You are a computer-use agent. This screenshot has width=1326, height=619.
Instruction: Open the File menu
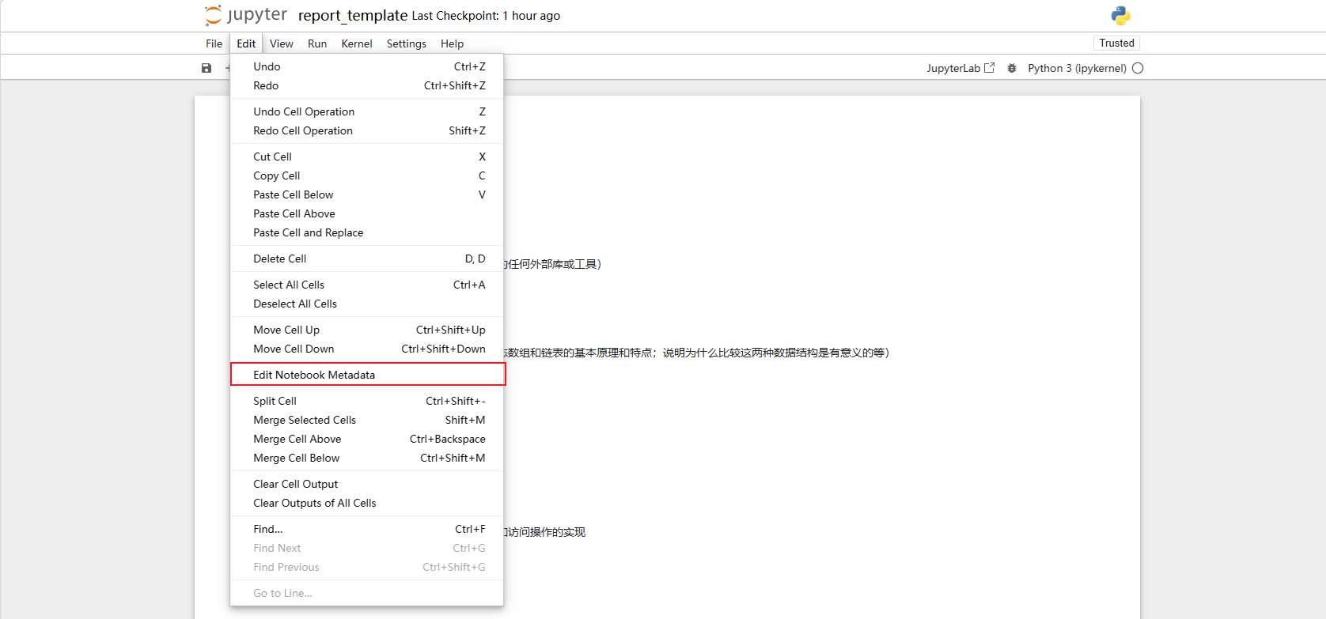point(214,43)
